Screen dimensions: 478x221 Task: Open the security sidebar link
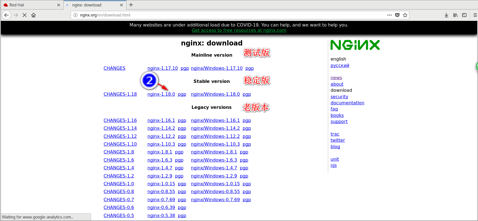pos(339,97)
